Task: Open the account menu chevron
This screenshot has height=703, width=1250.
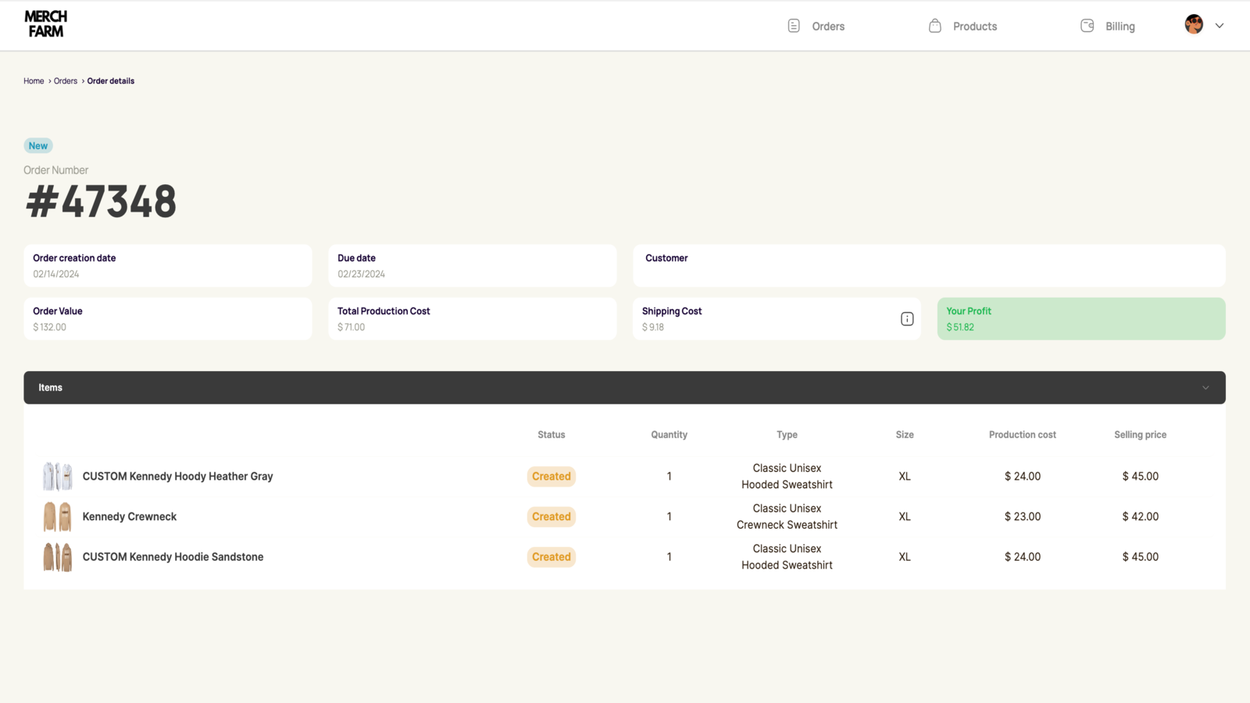Action: [1220, 26]
